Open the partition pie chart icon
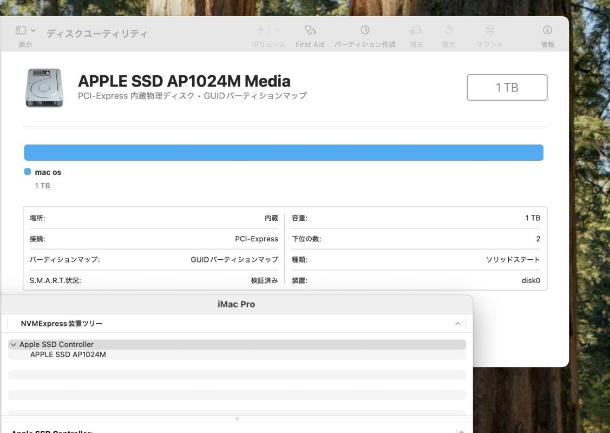The image size is (610, 433). tap(365, 30)
